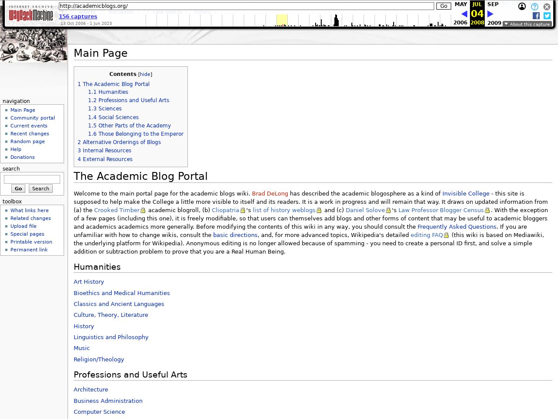Expand the About this capture dropdown

(527, 24)
